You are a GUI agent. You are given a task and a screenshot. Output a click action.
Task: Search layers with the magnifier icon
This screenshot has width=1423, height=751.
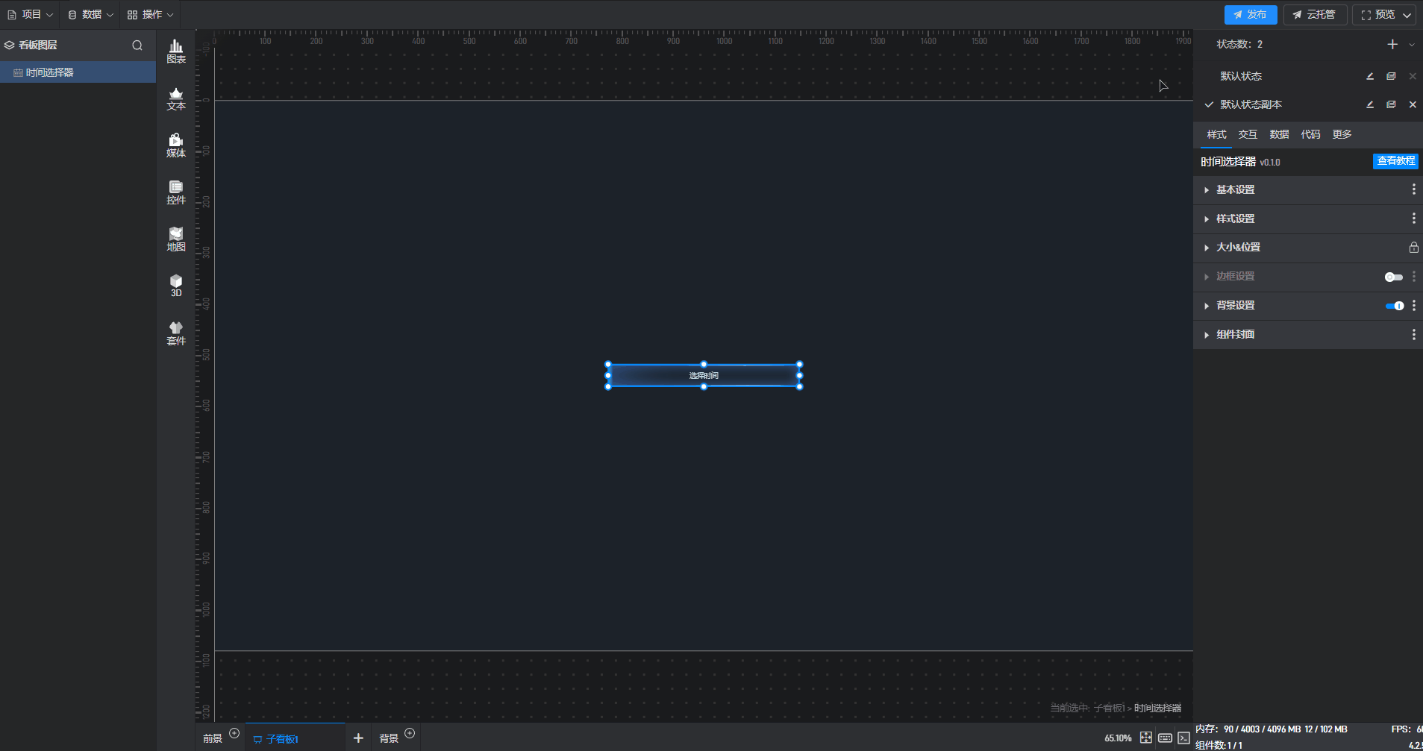tap(137, 45)
